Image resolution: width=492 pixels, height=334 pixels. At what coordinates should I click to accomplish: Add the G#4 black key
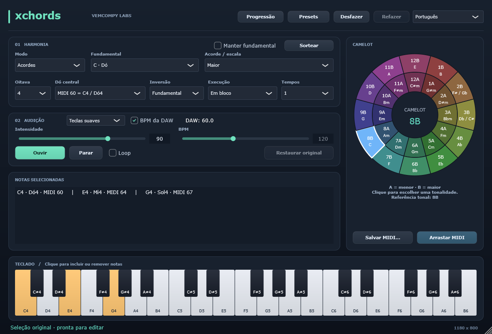[125, 283]
